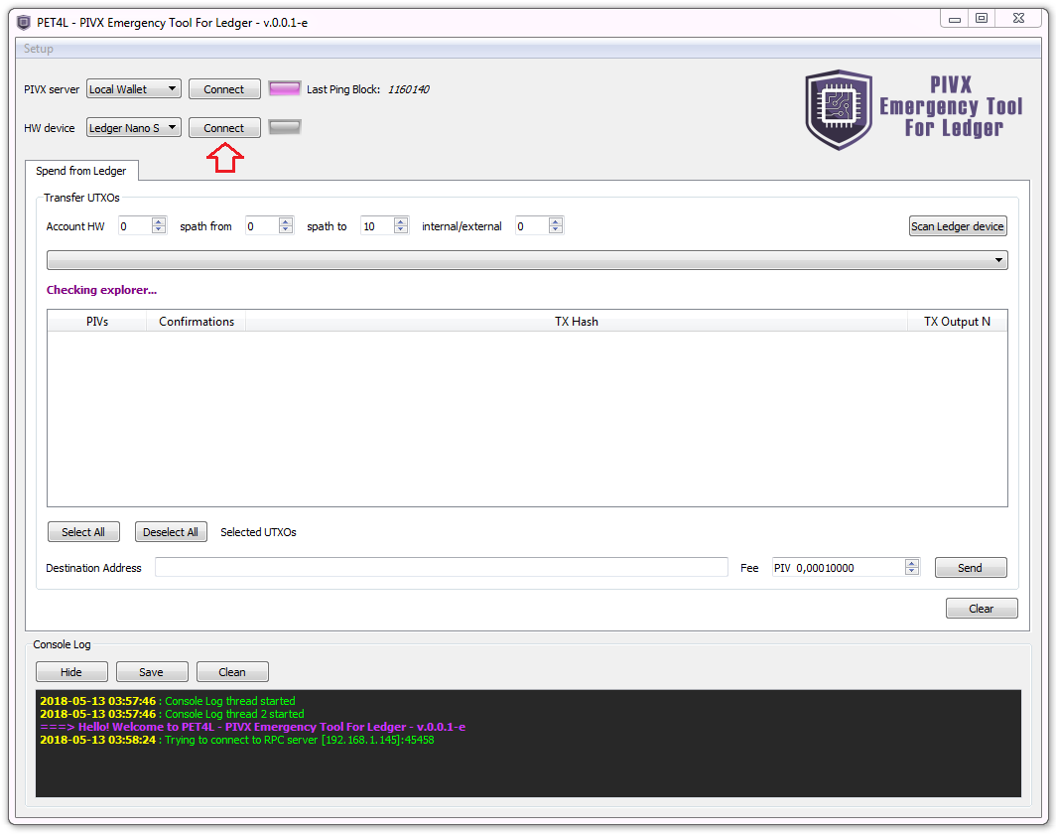The height and width of the screenshot is (834, 1056).
Task: Decrease internal/external value
Action: tap(556, 229)
